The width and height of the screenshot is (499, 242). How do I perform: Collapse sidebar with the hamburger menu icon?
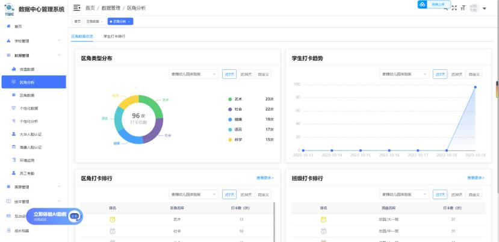tap(76, 7)
